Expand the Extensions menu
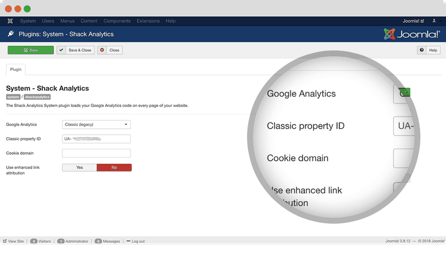 coord(148,21)
